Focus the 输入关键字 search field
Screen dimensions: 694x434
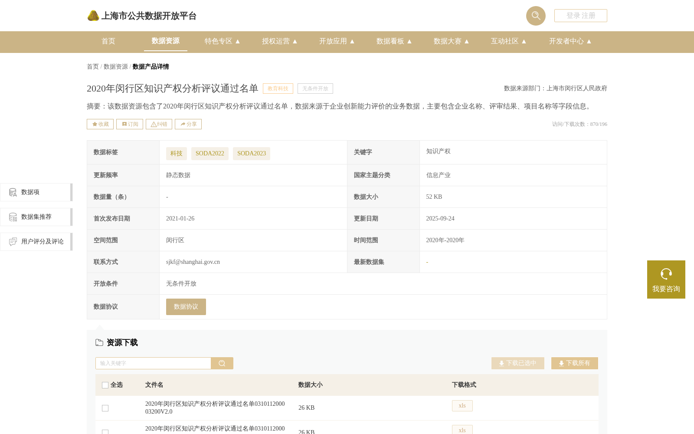153,363
